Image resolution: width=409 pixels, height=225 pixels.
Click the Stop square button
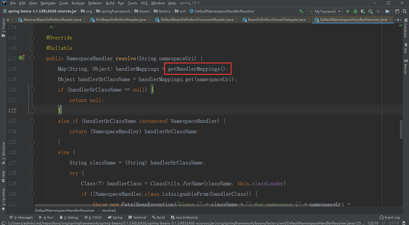[x=378, y=11]
